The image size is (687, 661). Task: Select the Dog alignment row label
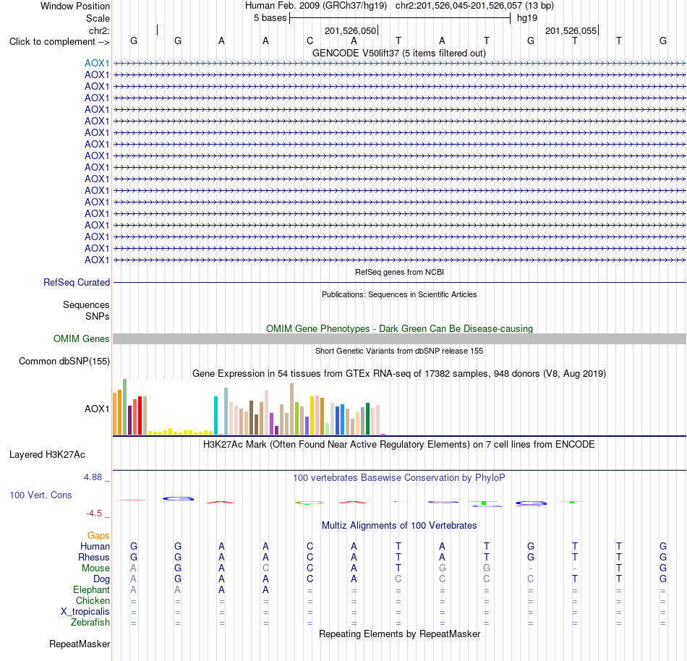(x=101, y=579)
